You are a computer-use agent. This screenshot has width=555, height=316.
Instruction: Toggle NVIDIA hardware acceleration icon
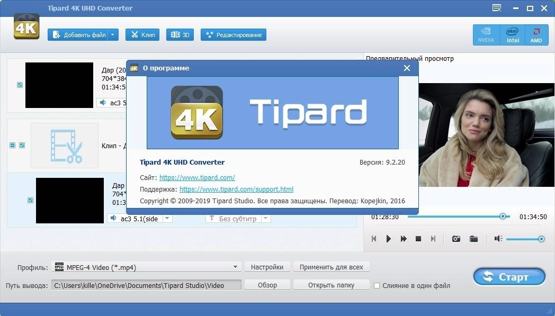pyautogui.click(x=486, y=35)
